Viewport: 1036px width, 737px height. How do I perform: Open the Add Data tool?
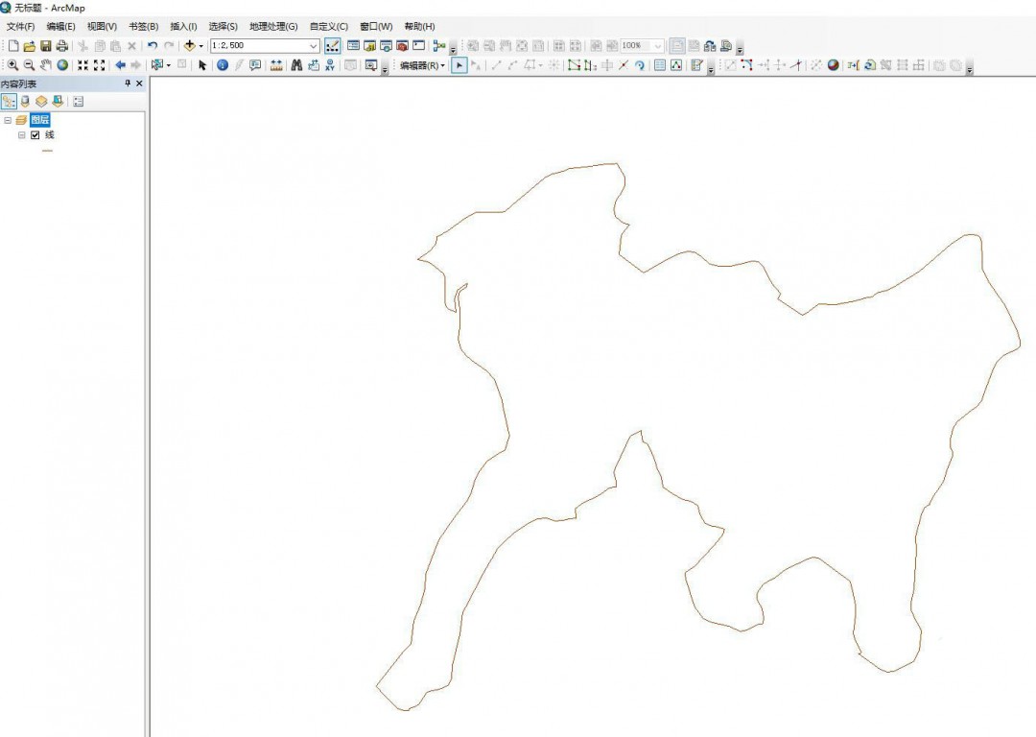[190, 46]
